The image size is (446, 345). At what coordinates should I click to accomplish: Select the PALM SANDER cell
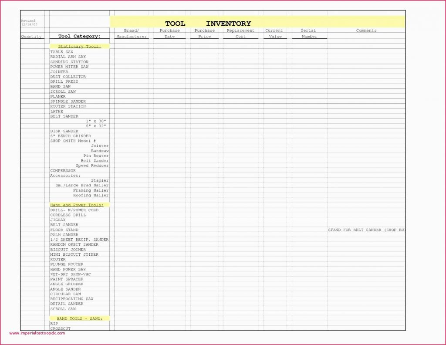64,235
